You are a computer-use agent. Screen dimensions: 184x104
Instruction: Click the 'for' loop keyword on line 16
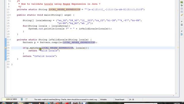tap(25, 26)
